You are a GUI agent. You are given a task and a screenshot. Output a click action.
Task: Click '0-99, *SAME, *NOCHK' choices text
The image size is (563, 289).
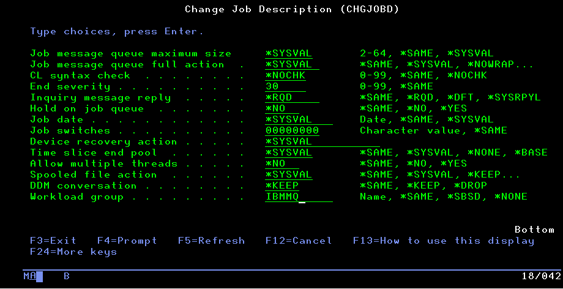(x=423, y=76)
